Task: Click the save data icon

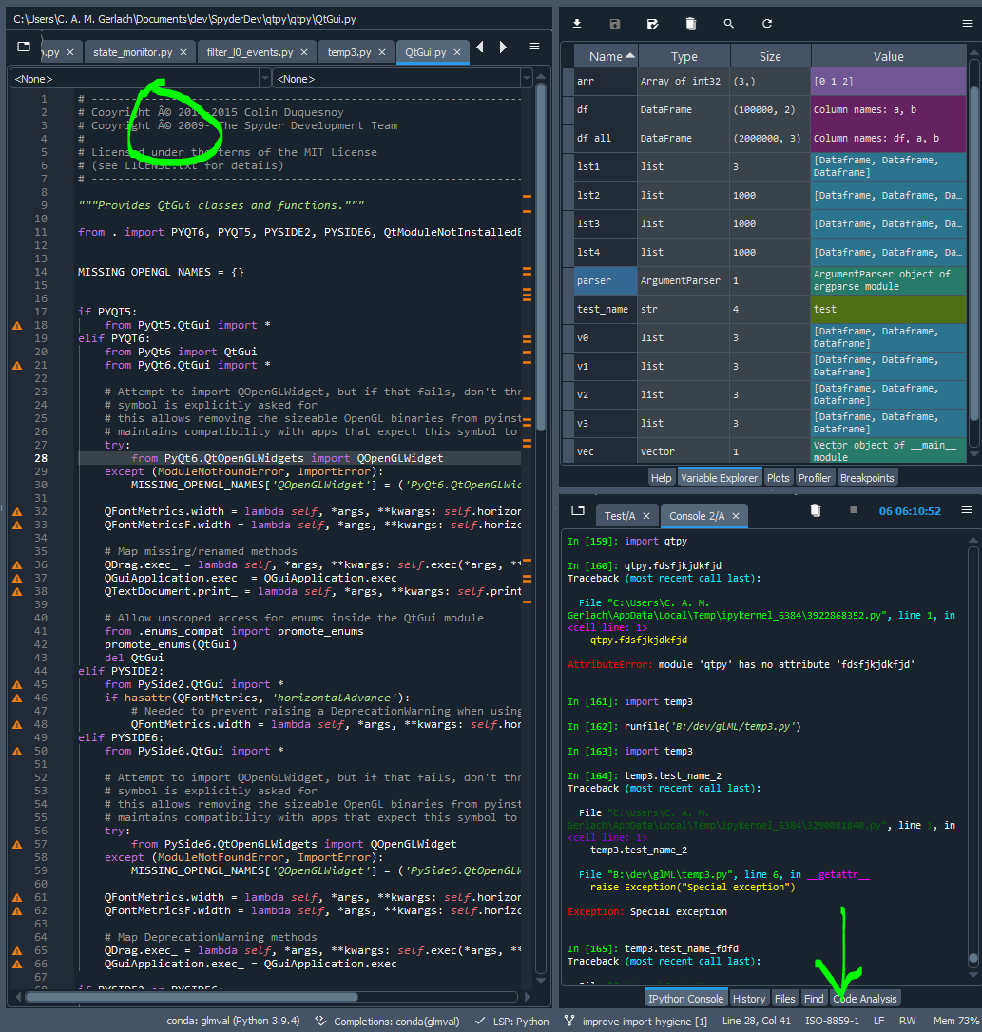Action: tap(614, 24)
